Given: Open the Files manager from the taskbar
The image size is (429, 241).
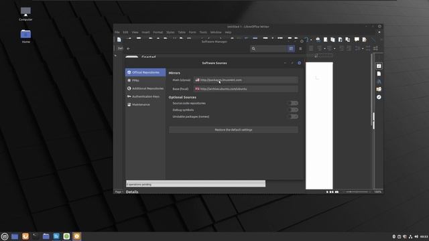Looking at the screenshot, I should [x=46, y=236].
